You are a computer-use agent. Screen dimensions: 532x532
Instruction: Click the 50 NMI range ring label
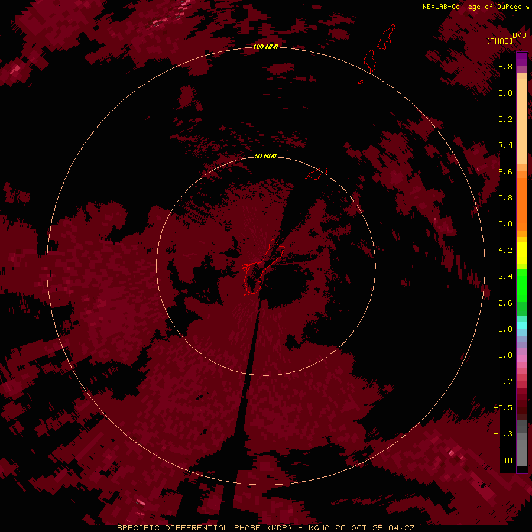click(x=265, y=156)
